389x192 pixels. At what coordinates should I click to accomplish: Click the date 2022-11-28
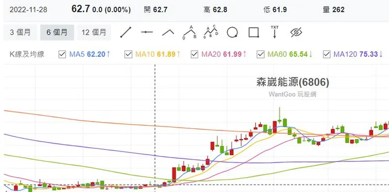(28, 10)
